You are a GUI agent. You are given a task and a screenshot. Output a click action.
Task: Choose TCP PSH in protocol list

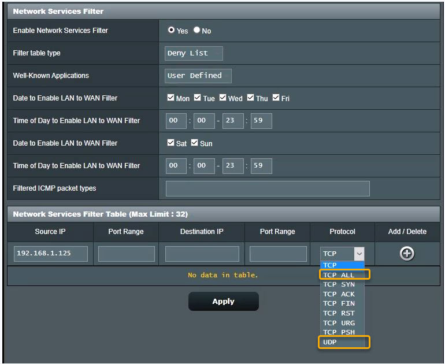pos(342,332)
